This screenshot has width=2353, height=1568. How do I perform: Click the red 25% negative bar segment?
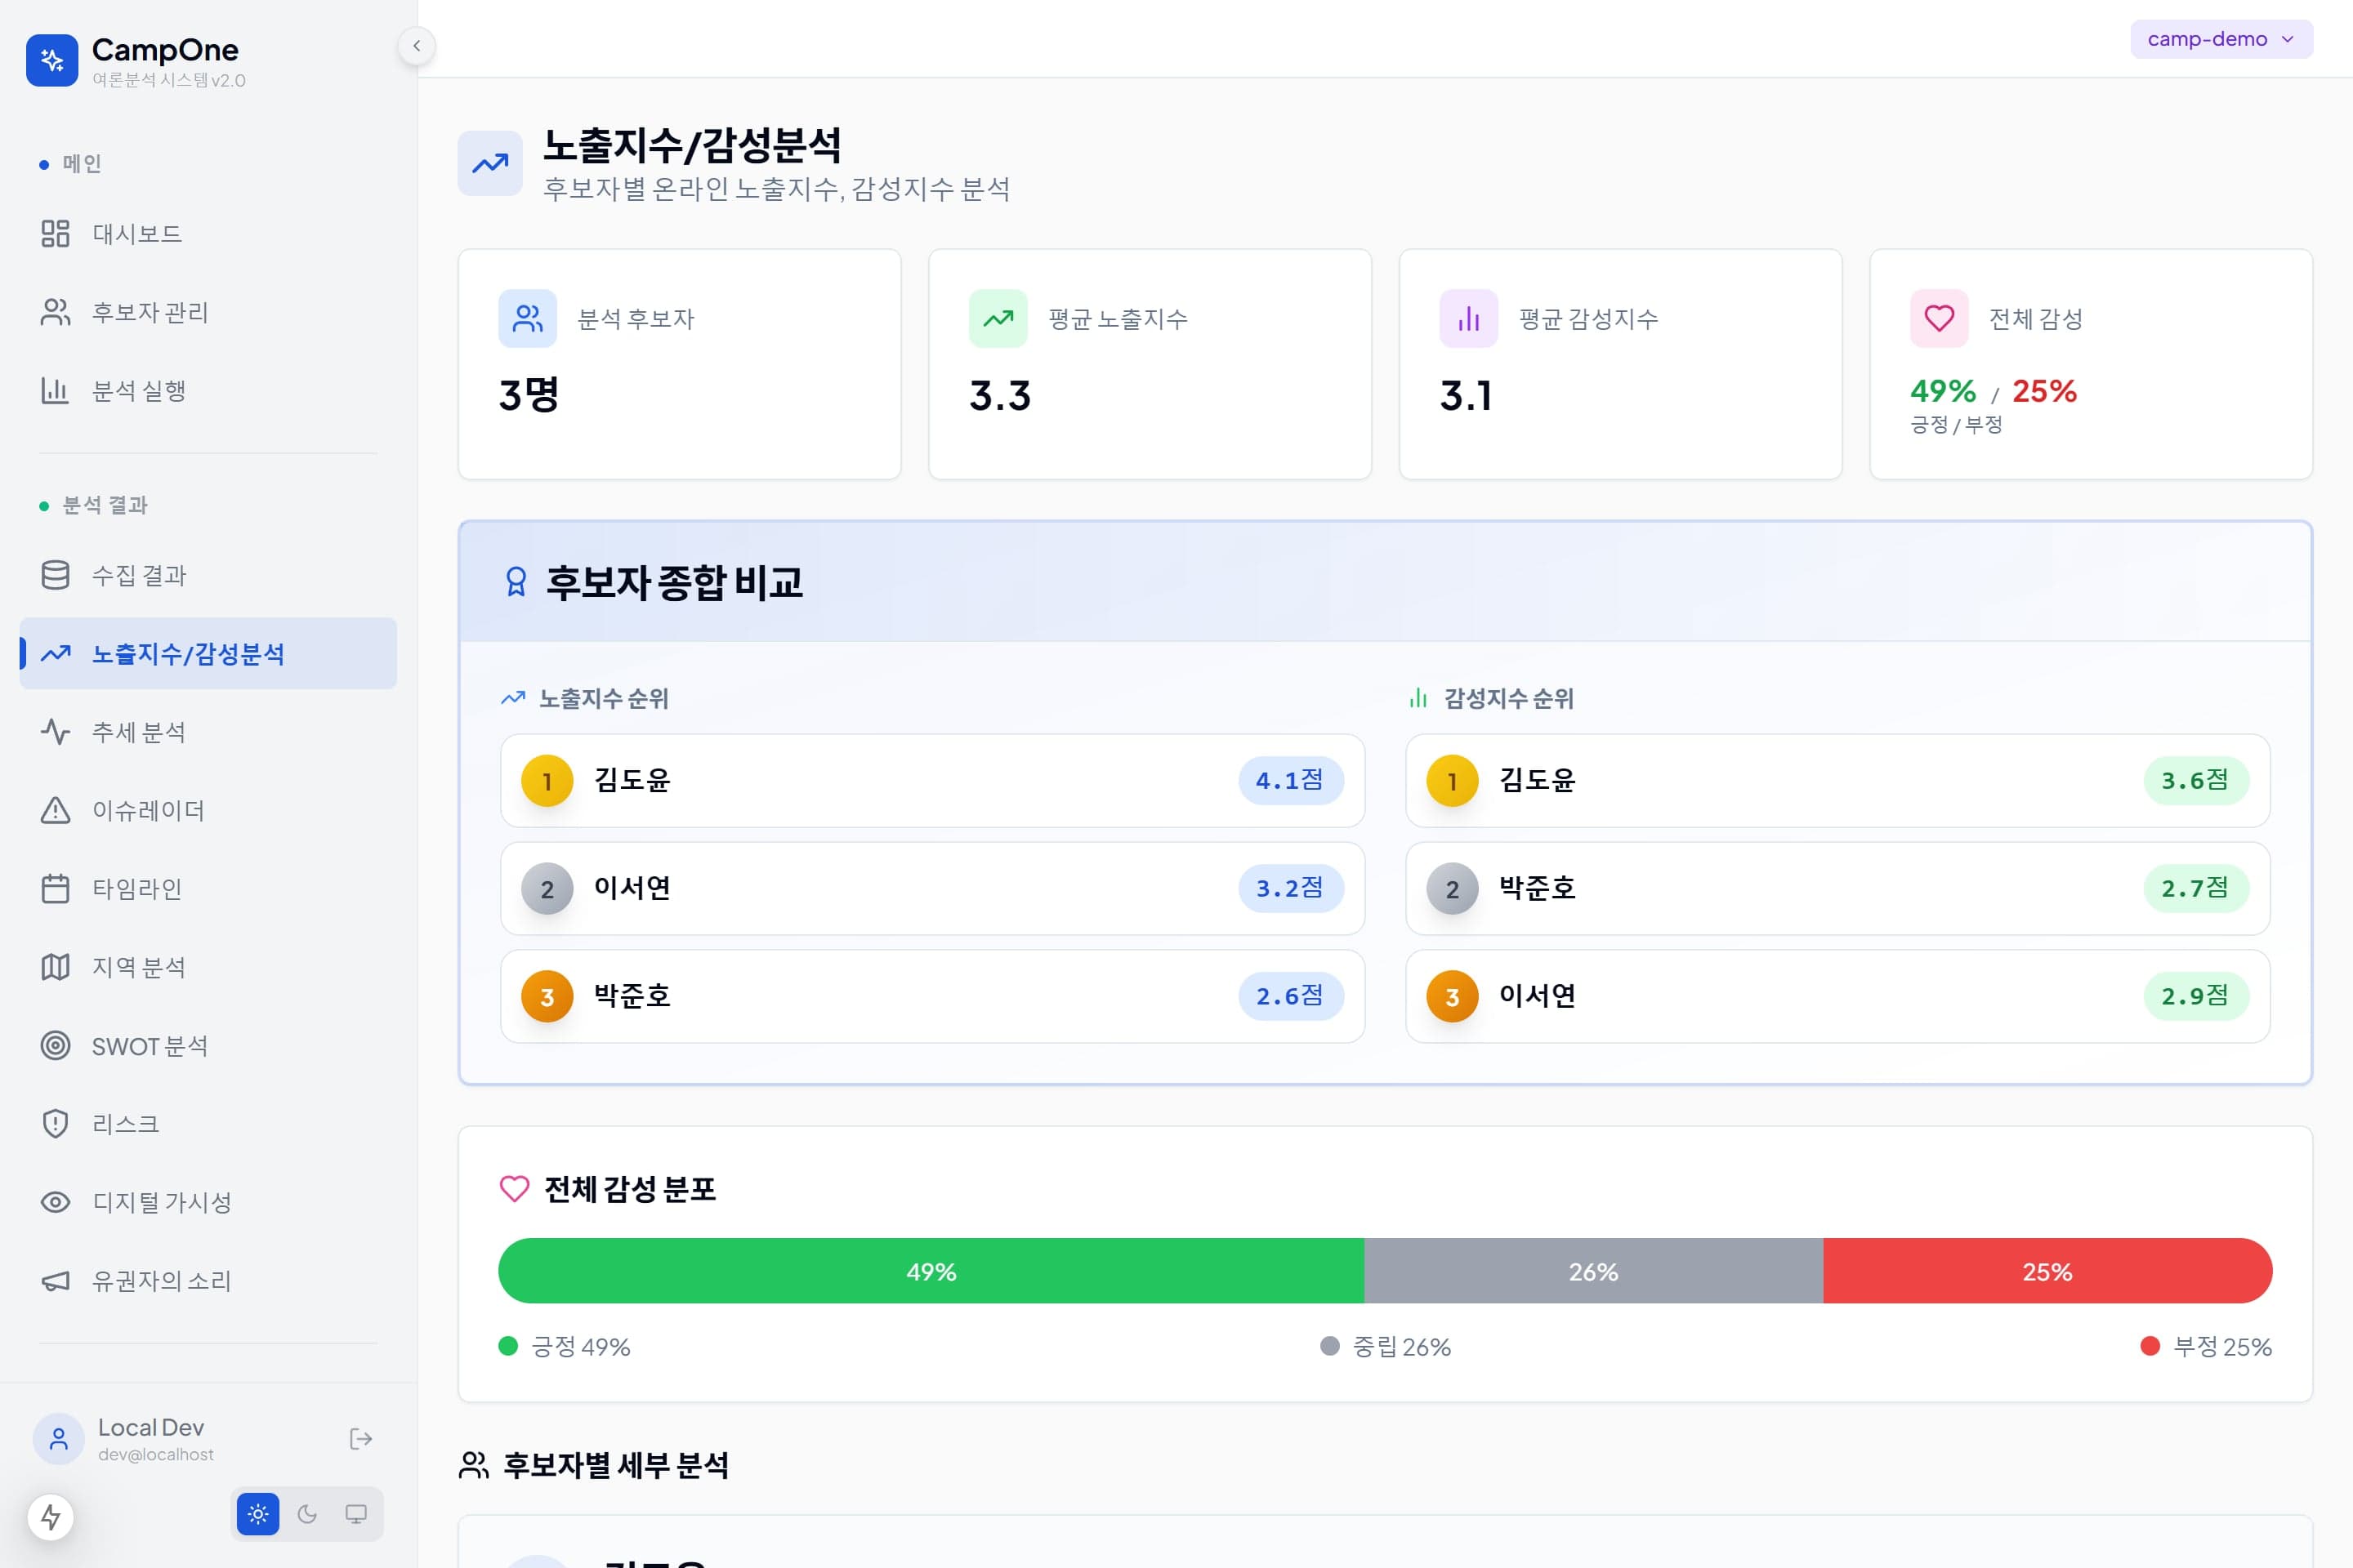click(2048, 1271)
